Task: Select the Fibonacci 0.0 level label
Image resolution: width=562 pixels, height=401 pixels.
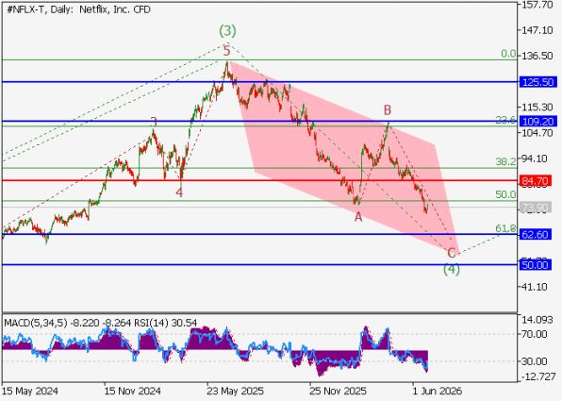Action: [x=508, y=54]
